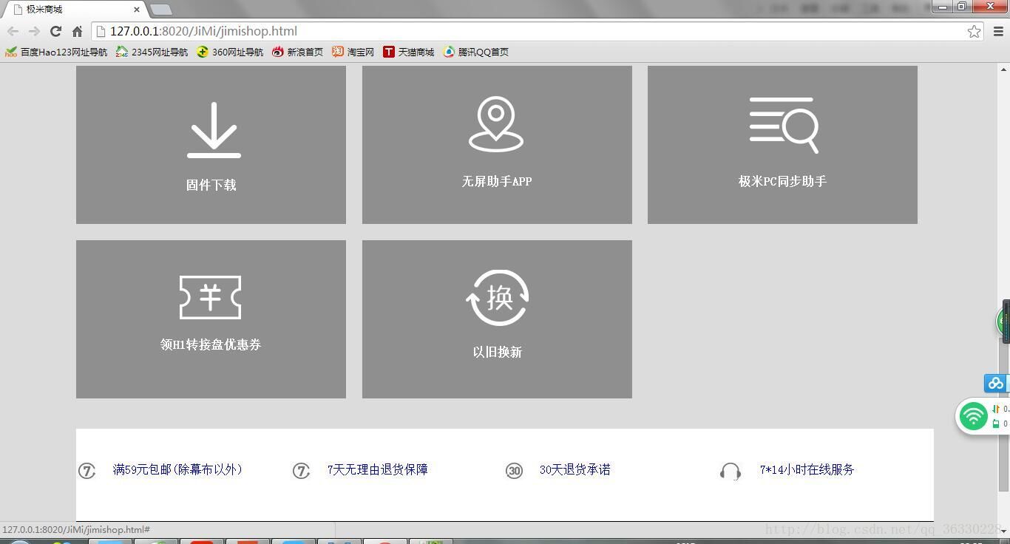The height and width of the screenshot is (544, 1010).
Task: Click the 无屏助手APP label text
Action: tap(497, 181)
